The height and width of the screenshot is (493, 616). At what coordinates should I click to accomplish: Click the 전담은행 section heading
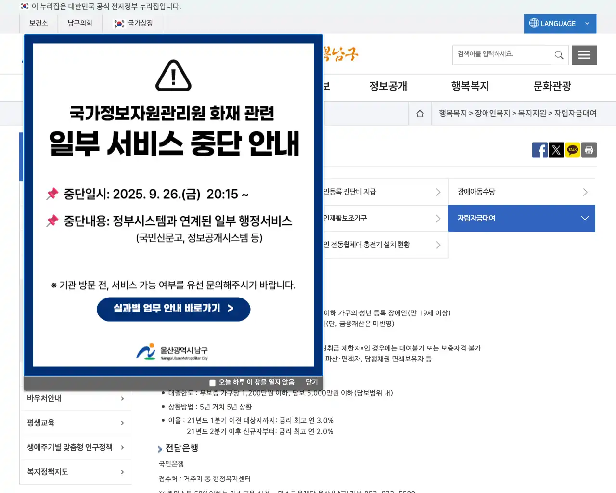(x=182, y=448)
